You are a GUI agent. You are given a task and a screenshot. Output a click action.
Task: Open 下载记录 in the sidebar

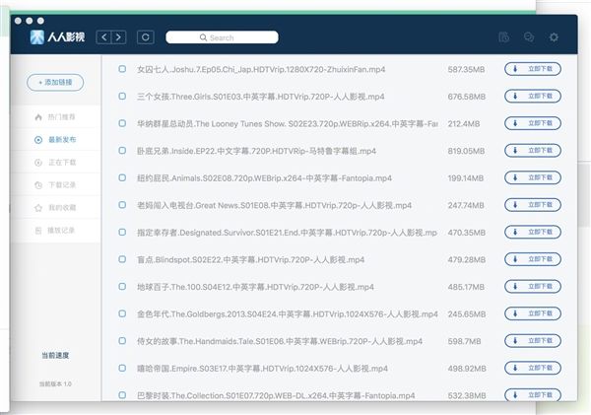tap(55, 185)
